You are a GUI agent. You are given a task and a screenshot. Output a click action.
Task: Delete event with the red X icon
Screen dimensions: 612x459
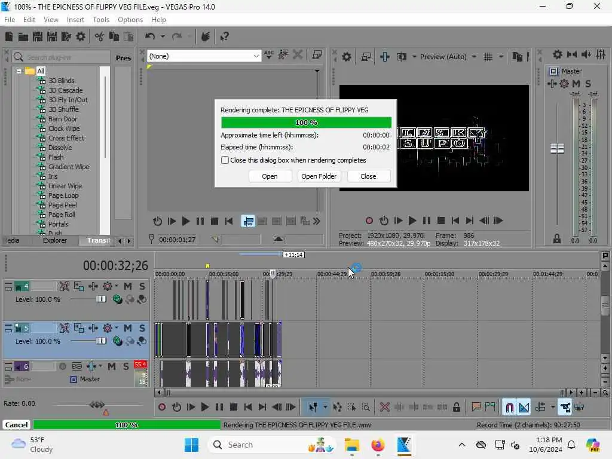pos(384,408)
